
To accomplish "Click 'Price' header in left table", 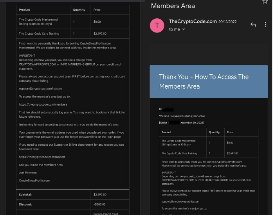I will pyautogui.click(x=97, y=10).
